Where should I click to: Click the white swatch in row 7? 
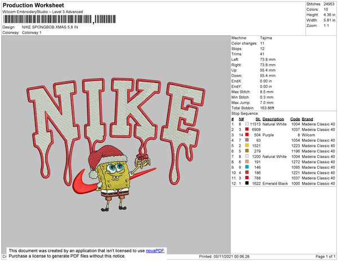(247, 156)
